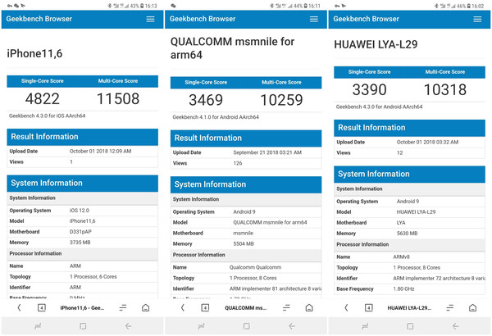Tap Android back key under QUALCOMM panel
This screenshot has width=492, height=336.
[291, 326]
